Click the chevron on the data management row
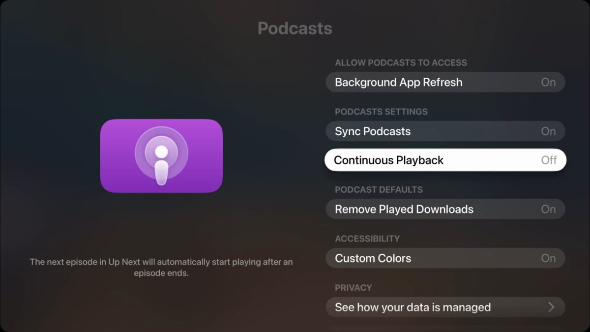The height and width of the screenshot is (332, 590). pos(551,307)
